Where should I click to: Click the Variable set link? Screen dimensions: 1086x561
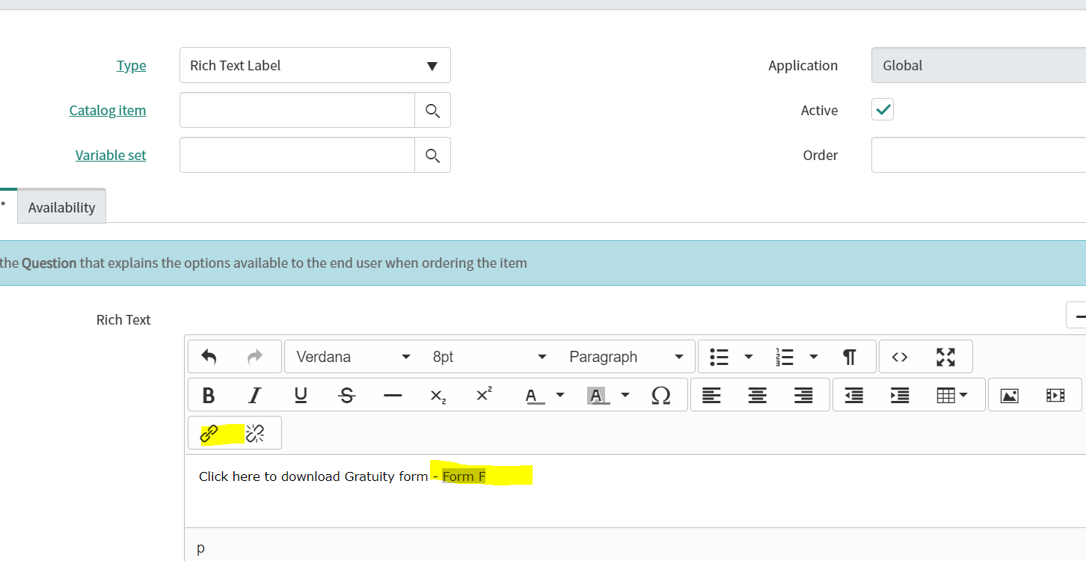coord(111,155)
